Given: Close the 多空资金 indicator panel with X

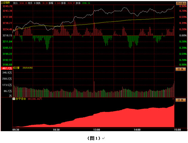Looking at the screenshot, I should 173,99.
